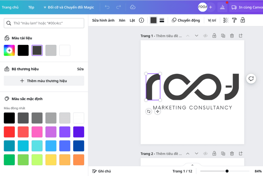Pick the red default color swatch
This screenshot has width=263, height=176.
[x=9, y=132]
